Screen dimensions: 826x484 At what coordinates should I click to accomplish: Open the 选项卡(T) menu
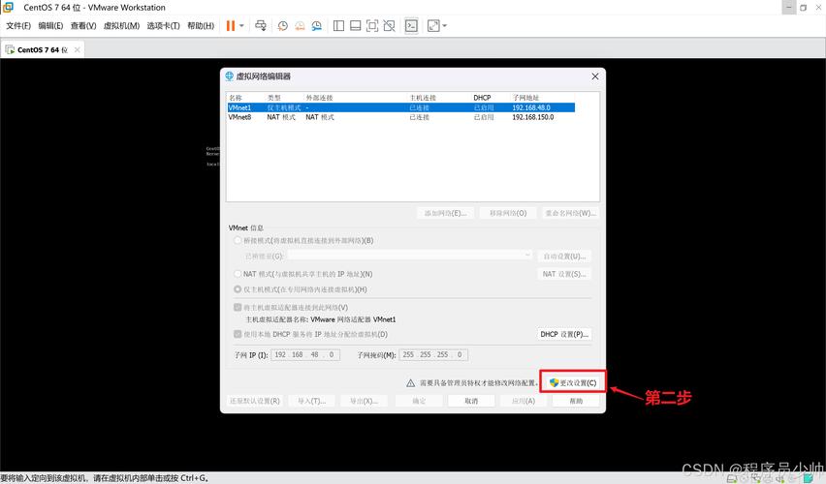point(163,26)
